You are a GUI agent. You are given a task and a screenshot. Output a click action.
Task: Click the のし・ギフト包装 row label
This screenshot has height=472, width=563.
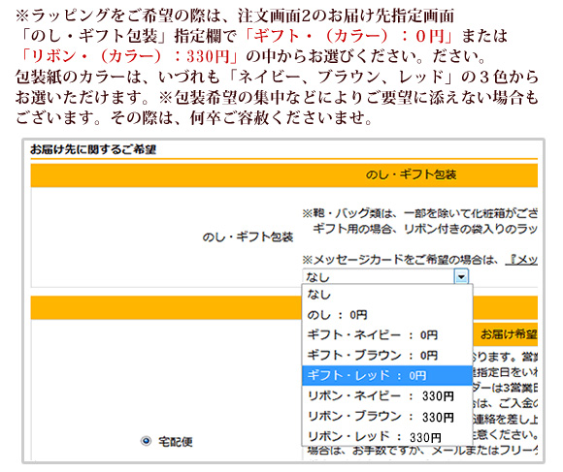(248, 236)
